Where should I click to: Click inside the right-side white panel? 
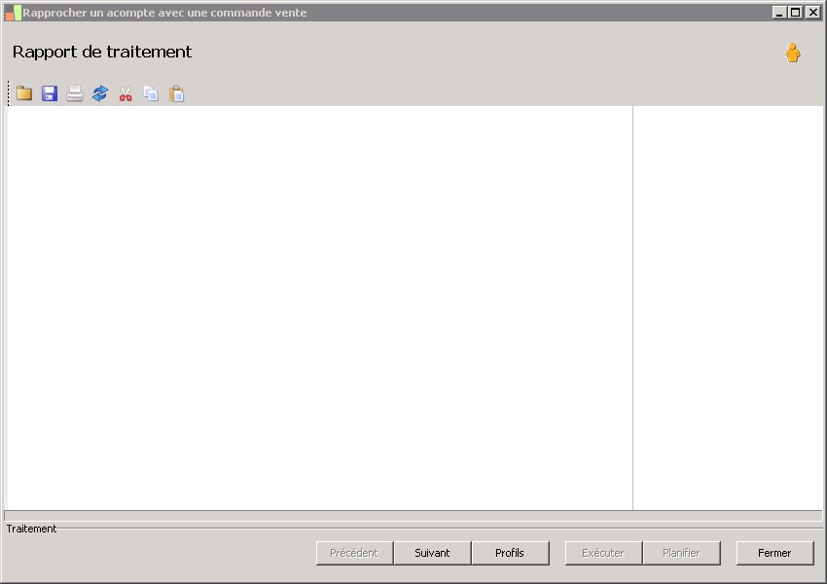728,308
